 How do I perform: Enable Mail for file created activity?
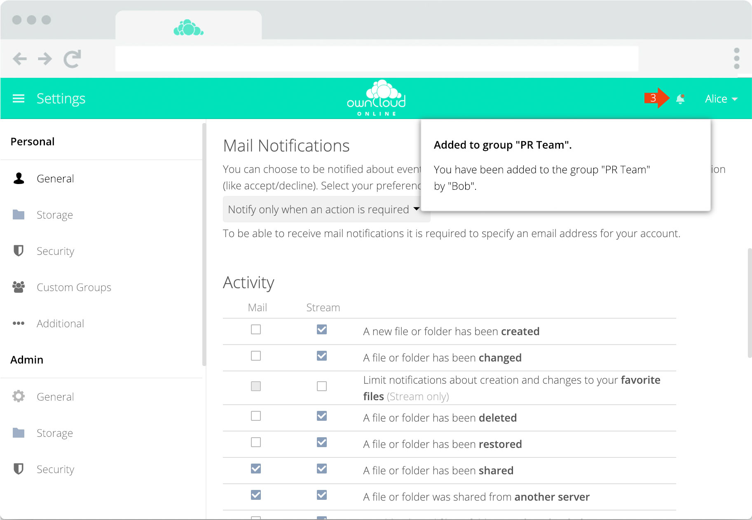(256, 330)
